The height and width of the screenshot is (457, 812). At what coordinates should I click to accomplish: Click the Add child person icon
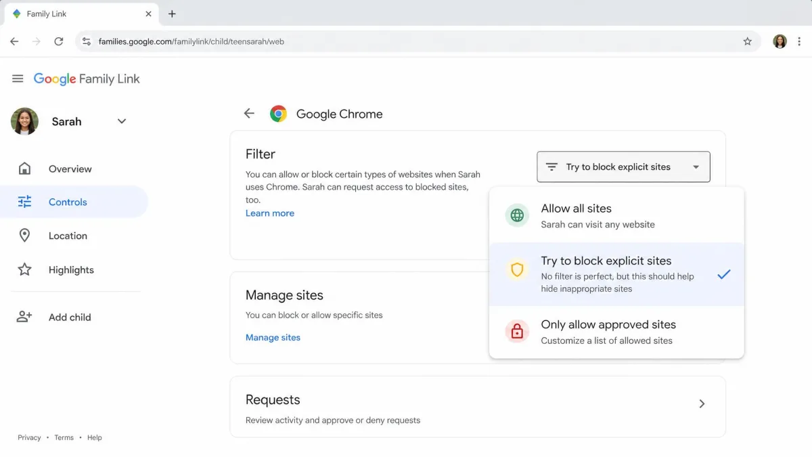[x=24, y=316]
